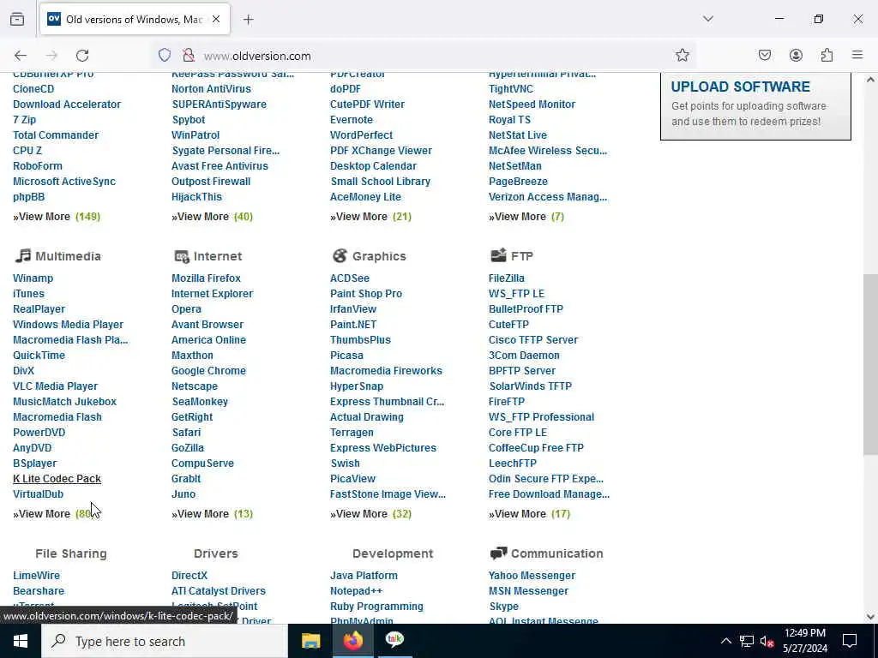Viewport: 878px width, 658px height.
Task: Open the Development category heading
Action: click(x=393, y=553)
